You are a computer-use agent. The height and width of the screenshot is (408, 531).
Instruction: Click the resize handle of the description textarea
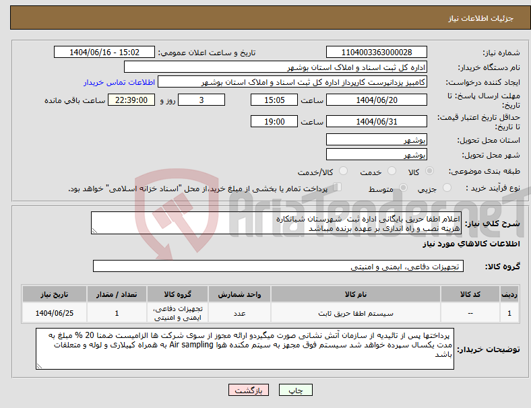pos(94,231)
